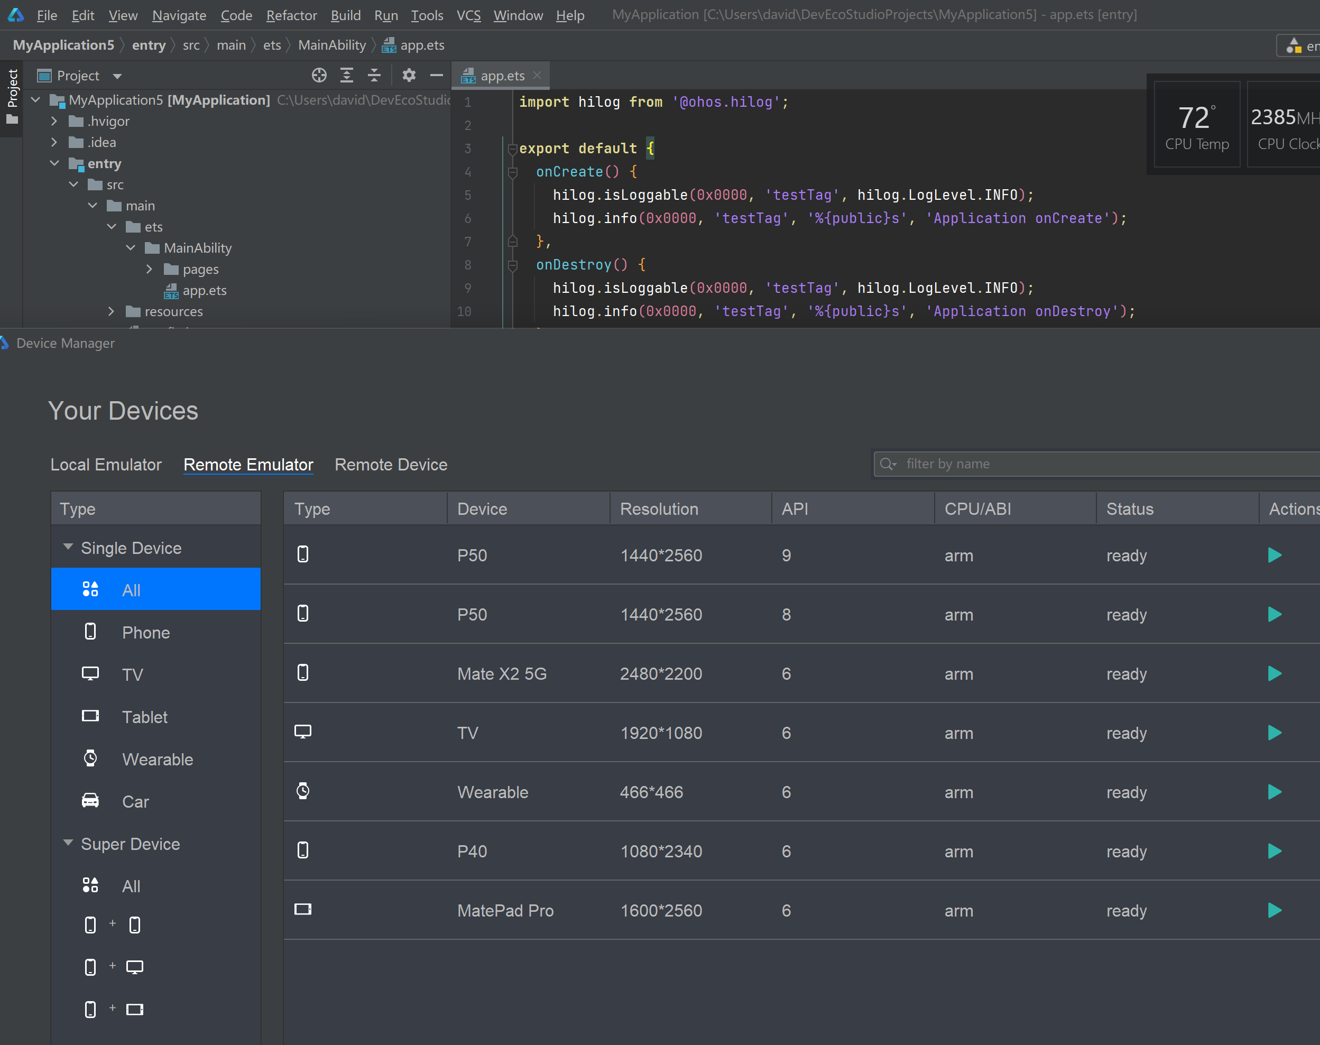Open the Window menu
Screen dimensions: 1320x1045
(x=519, y=15)
